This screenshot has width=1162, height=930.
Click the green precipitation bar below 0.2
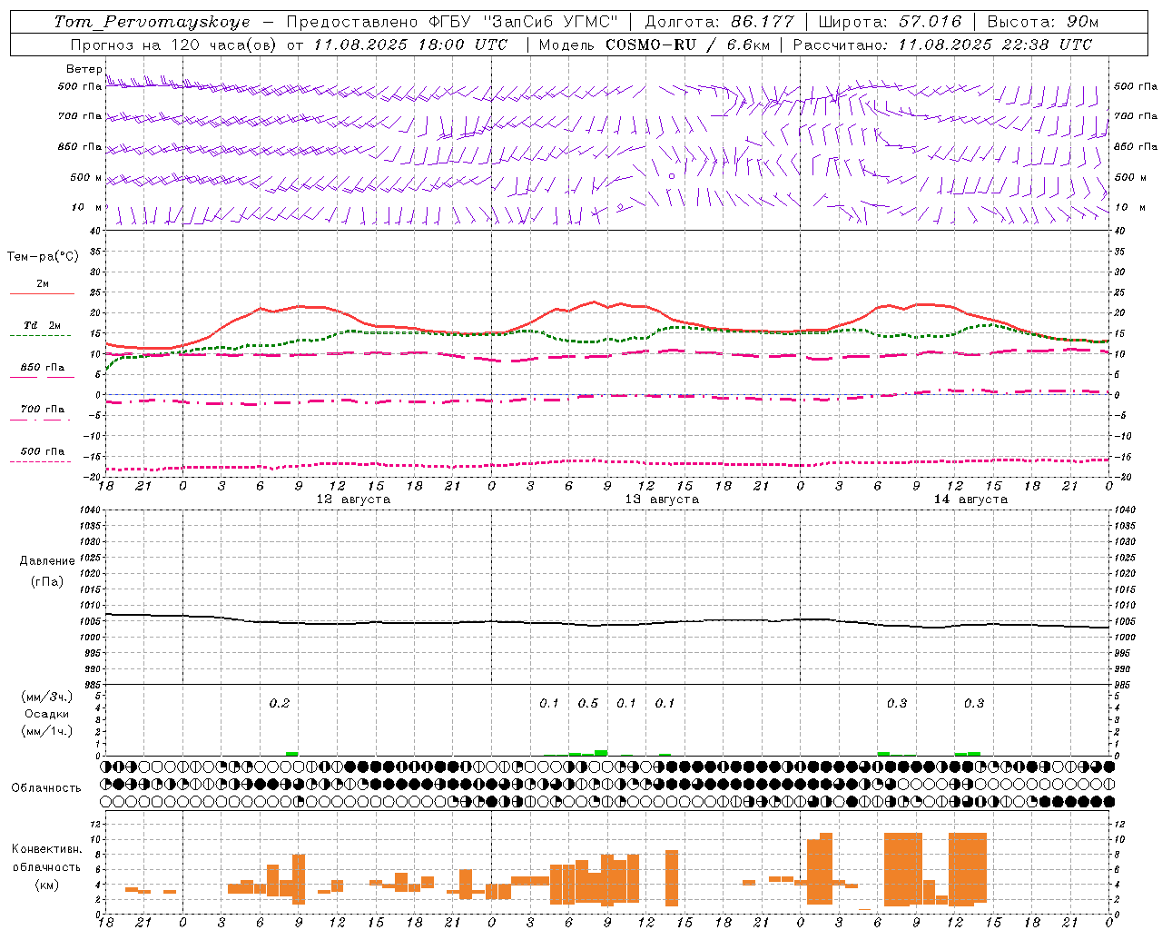pos(291,754)
